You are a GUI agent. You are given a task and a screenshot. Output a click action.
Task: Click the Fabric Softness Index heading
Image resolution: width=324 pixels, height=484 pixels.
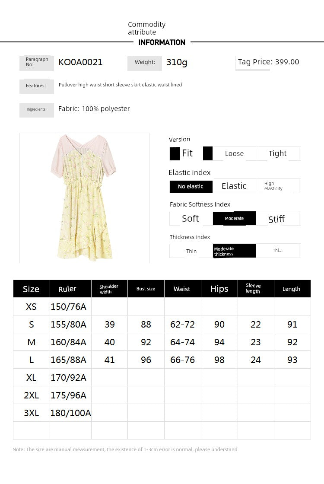click(x=200, y=204)
